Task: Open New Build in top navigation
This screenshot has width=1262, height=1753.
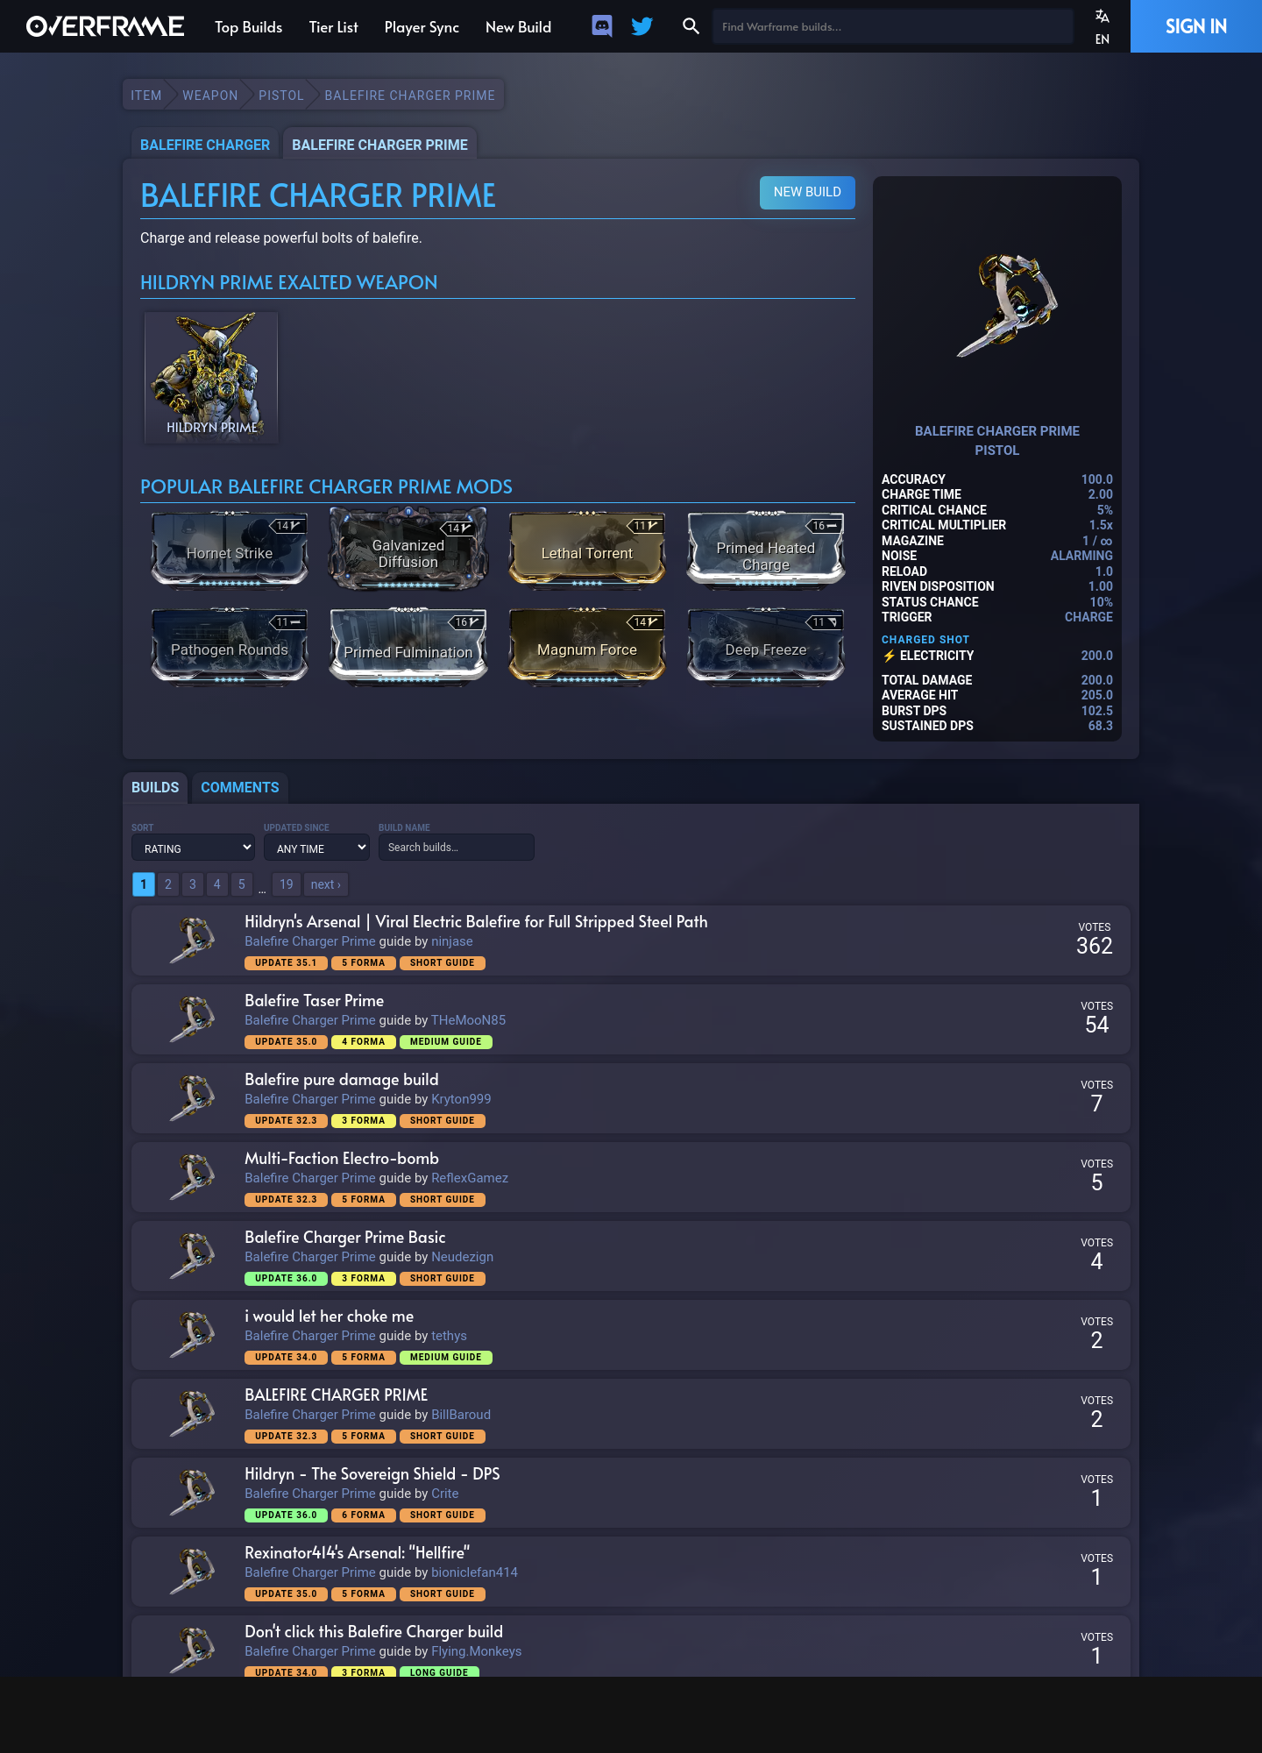Action: (518, 27)
